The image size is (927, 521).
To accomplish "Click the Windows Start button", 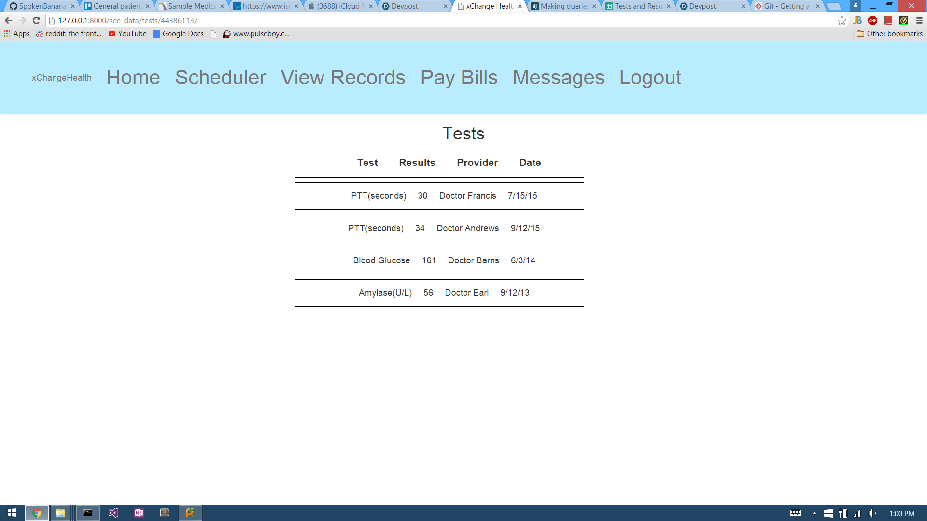I will (12, 513).
